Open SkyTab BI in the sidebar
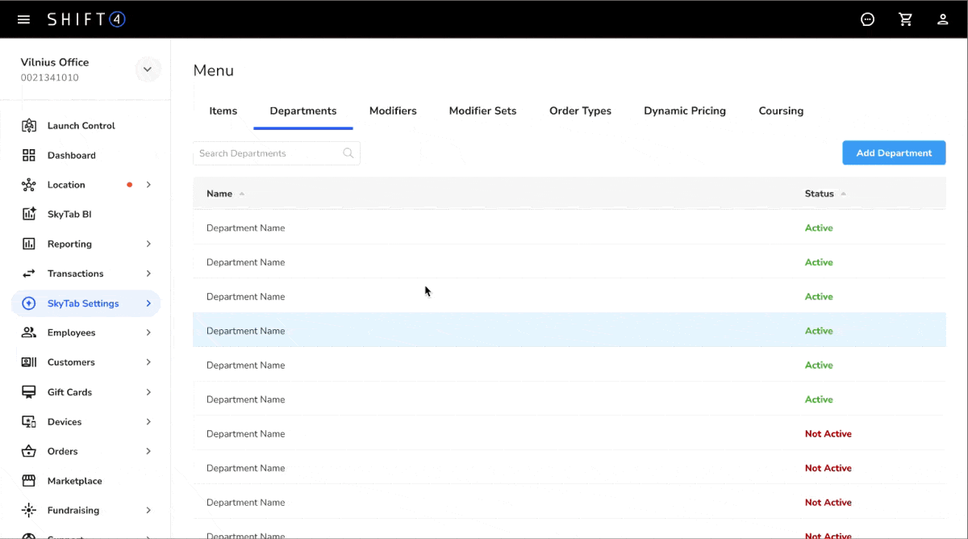 pyautogui.click(x=69, y=214)
